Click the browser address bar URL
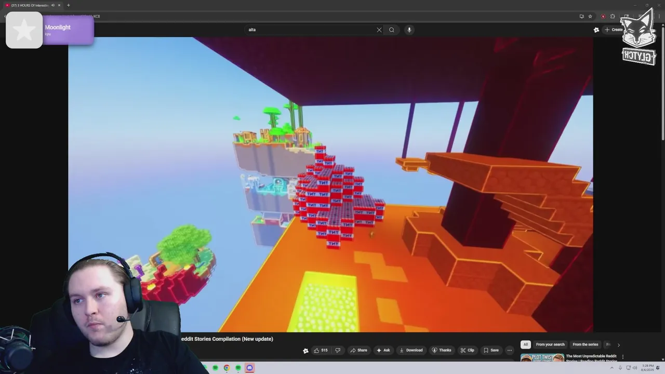 (x=332, y=16)
